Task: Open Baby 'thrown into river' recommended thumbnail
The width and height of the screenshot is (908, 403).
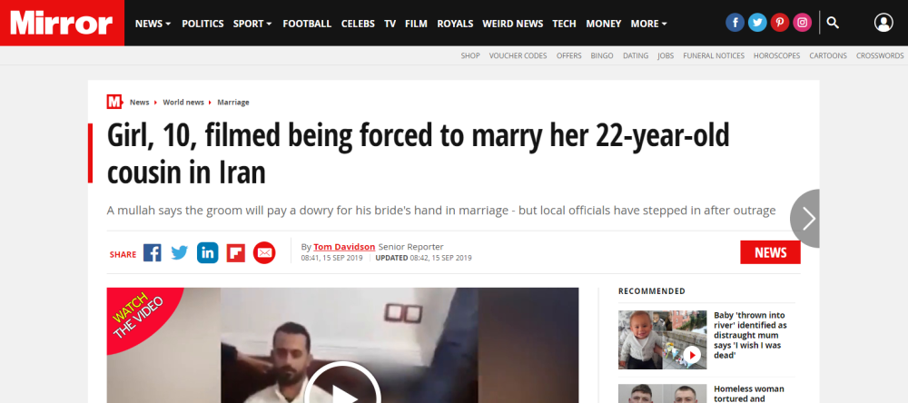Action: coord(663,339)
